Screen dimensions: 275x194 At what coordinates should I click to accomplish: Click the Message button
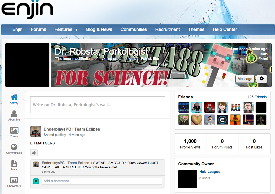(245, 79)
